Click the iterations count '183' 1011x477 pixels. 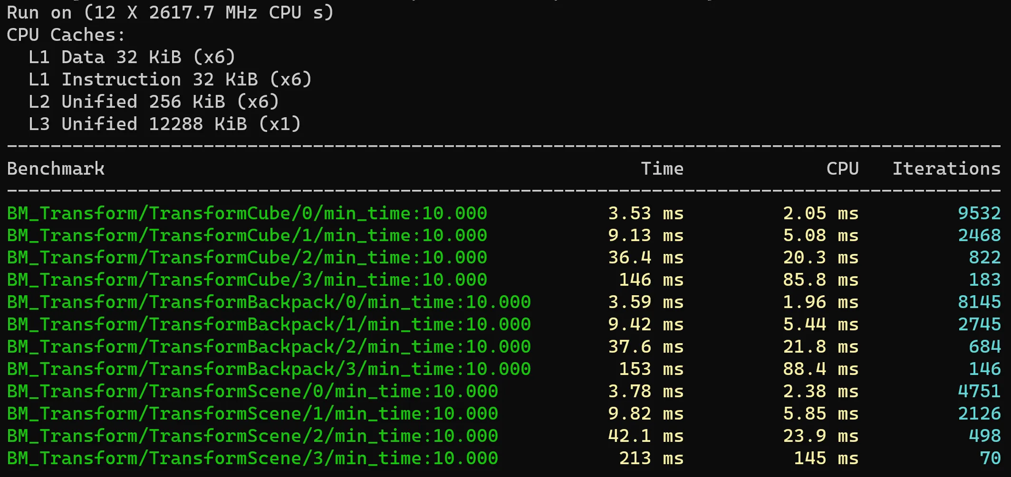(985, 280)
